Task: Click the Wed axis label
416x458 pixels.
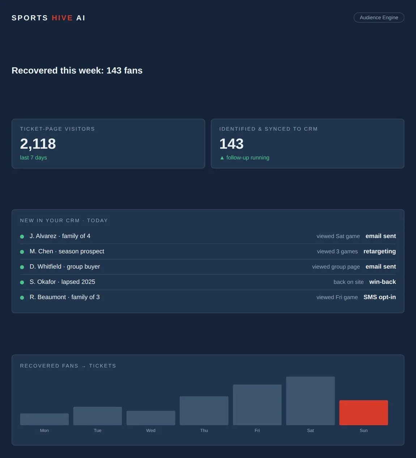Action: 151,430
